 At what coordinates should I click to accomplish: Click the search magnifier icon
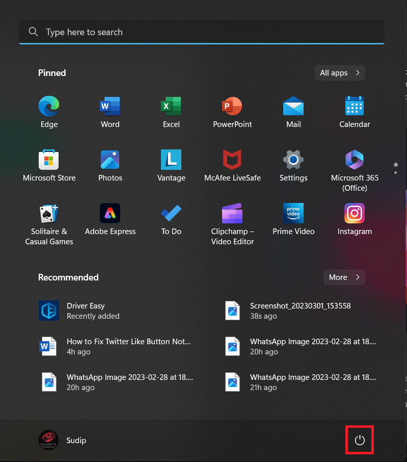33,32
